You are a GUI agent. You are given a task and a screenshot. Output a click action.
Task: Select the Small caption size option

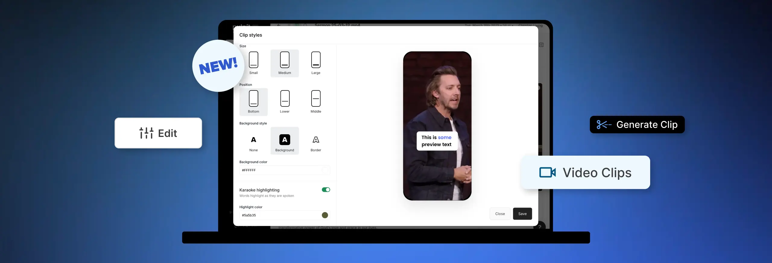pyautogui.click(x=253, y=63)
